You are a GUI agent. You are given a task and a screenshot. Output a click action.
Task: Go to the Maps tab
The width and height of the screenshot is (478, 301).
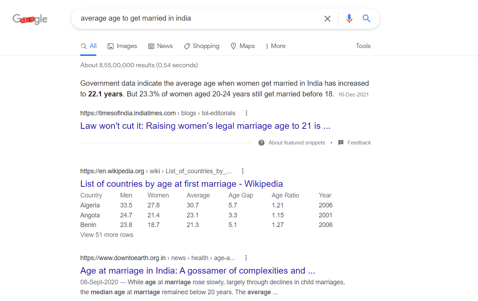(x=243, y=46)
